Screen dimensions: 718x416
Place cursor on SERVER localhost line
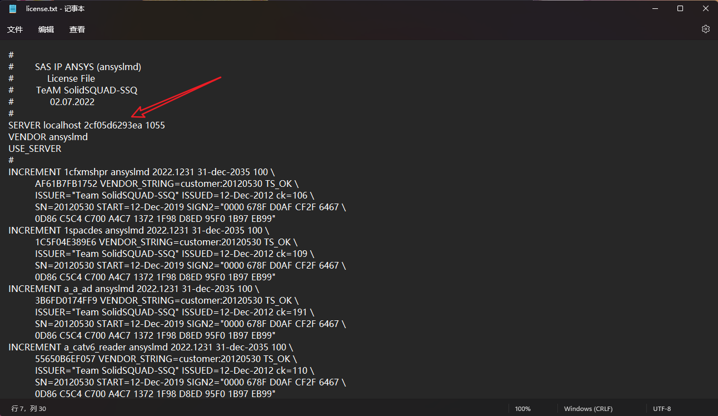87,125
